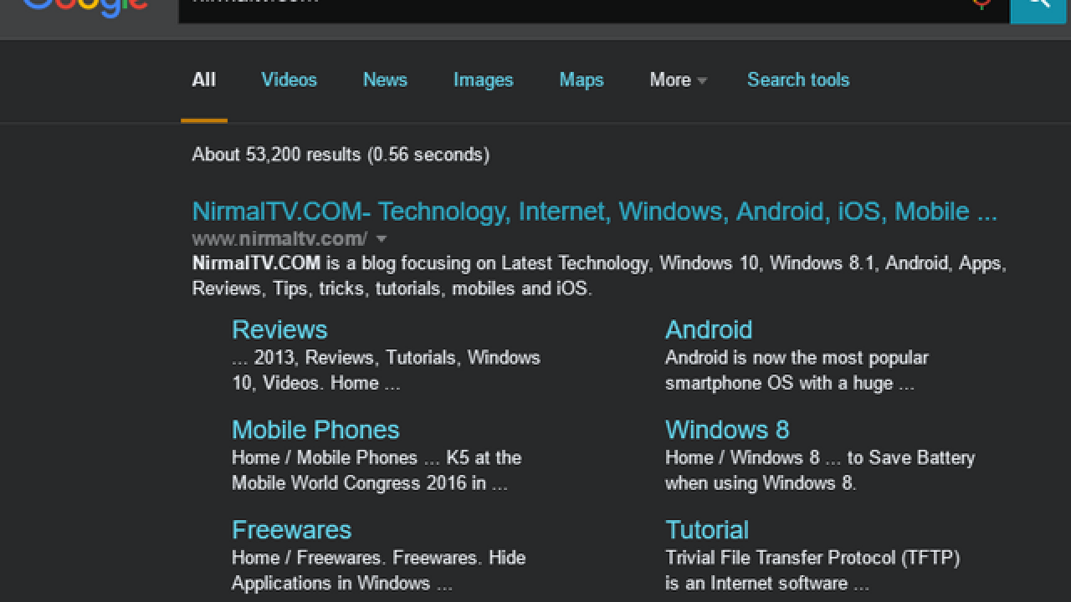This screenshot has width=1071, height=602.
Task: Open the Windows 8 sitelink
Action: tap(727, 430)
